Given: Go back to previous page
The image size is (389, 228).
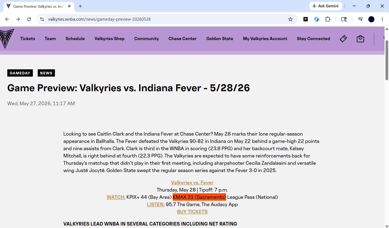Looking at the screenshot, I should (x=7, y=19).
